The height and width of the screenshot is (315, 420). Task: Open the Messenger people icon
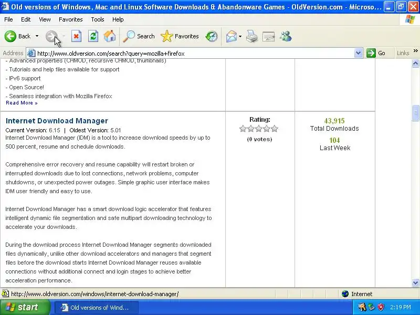[286, 36]
